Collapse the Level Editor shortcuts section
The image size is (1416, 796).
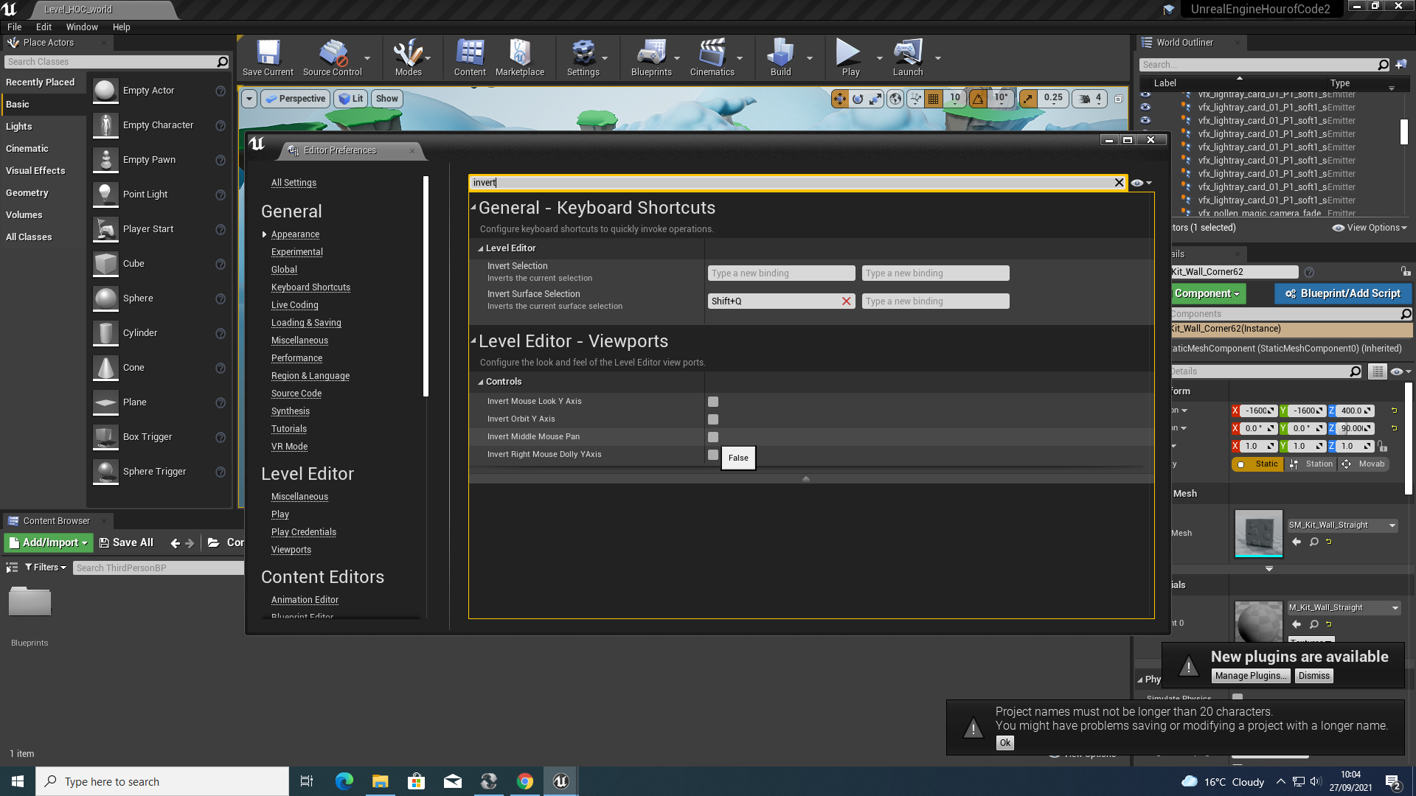click(x=481, y=248)
